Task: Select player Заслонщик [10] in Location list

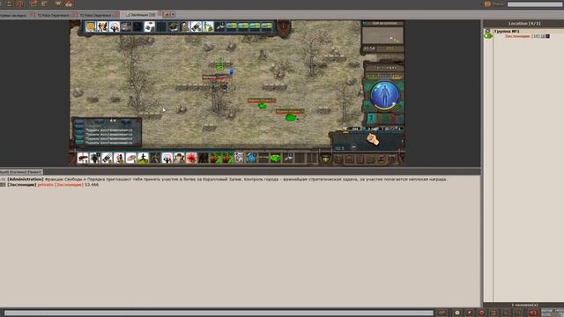Action: 522,36
